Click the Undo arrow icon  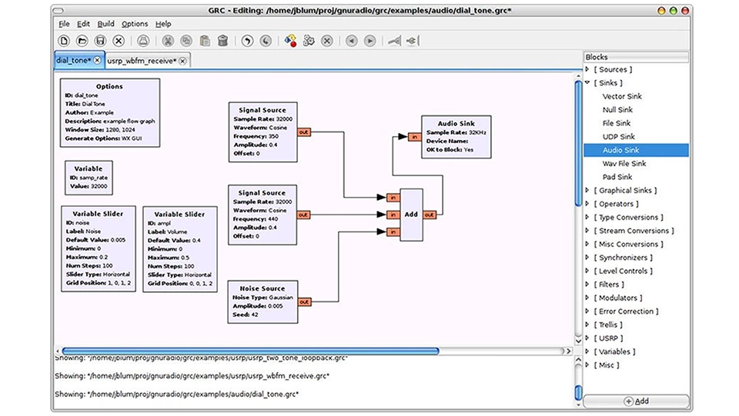[x=247, y=41]
